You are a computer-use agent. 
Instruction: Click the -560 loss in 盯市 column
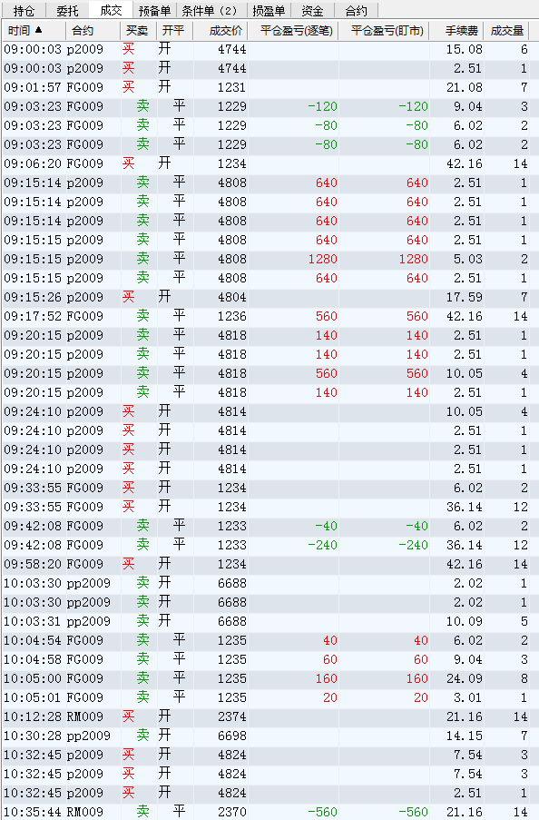point(413,812)
